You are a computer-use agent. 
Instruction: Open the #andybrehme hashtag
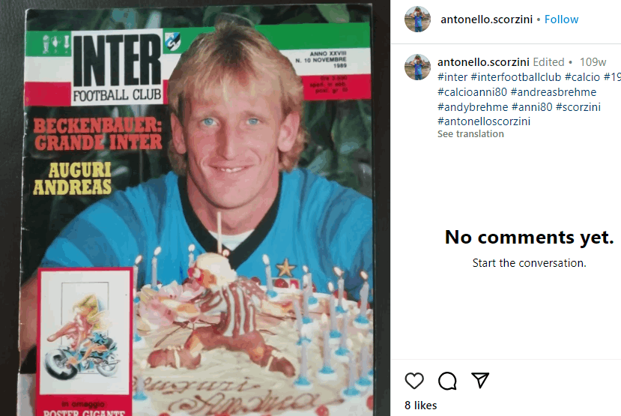[x=473, y=107]
